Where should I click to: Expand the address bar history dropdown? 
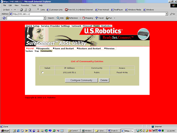click(x=167, y=14)
